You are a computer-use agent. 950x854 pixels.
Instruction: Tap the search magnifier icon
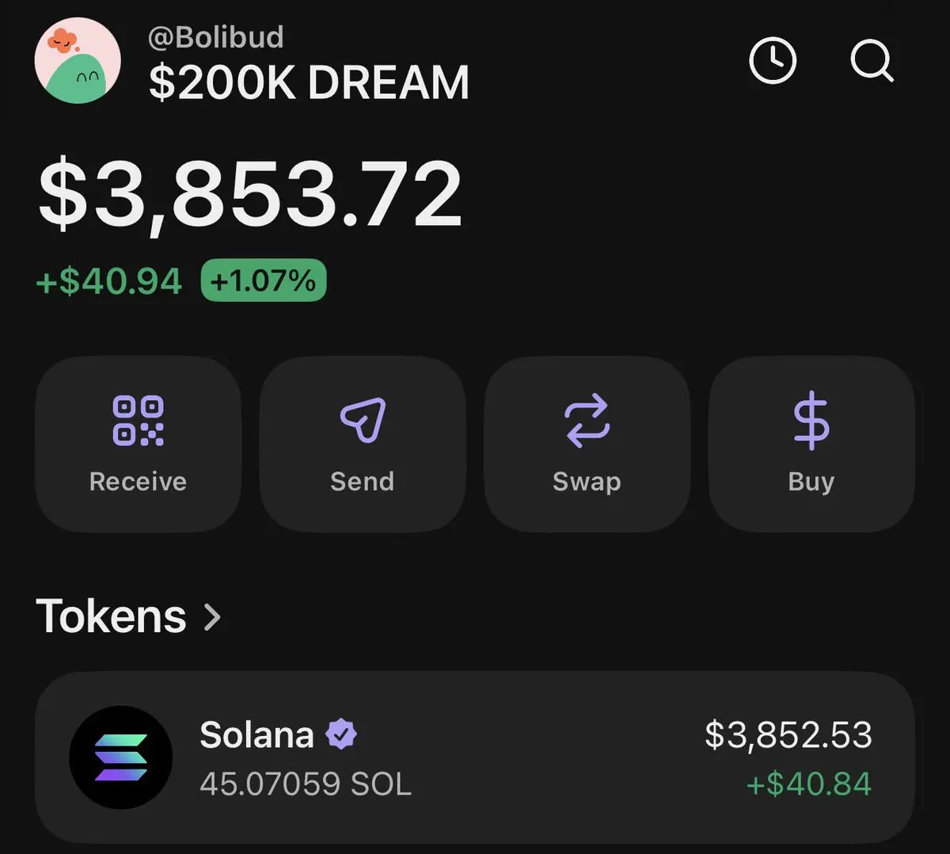point(872,61)
